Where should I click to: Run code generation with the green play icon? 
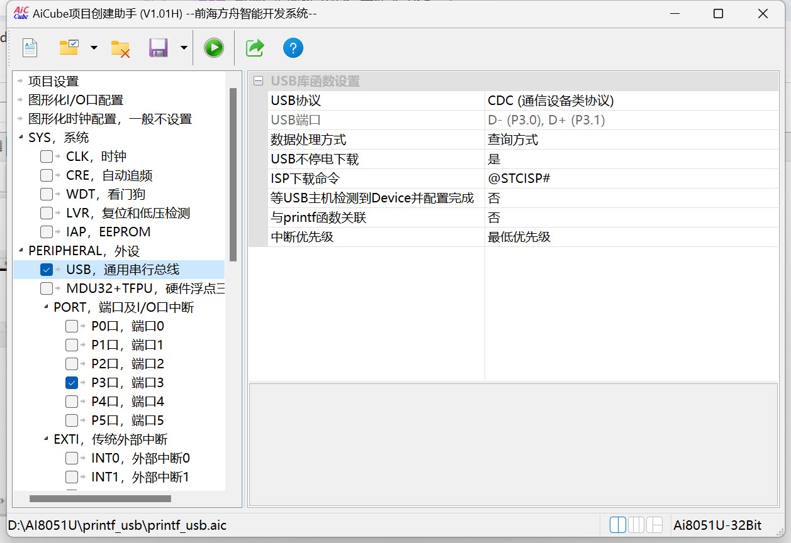pos(213,47)
